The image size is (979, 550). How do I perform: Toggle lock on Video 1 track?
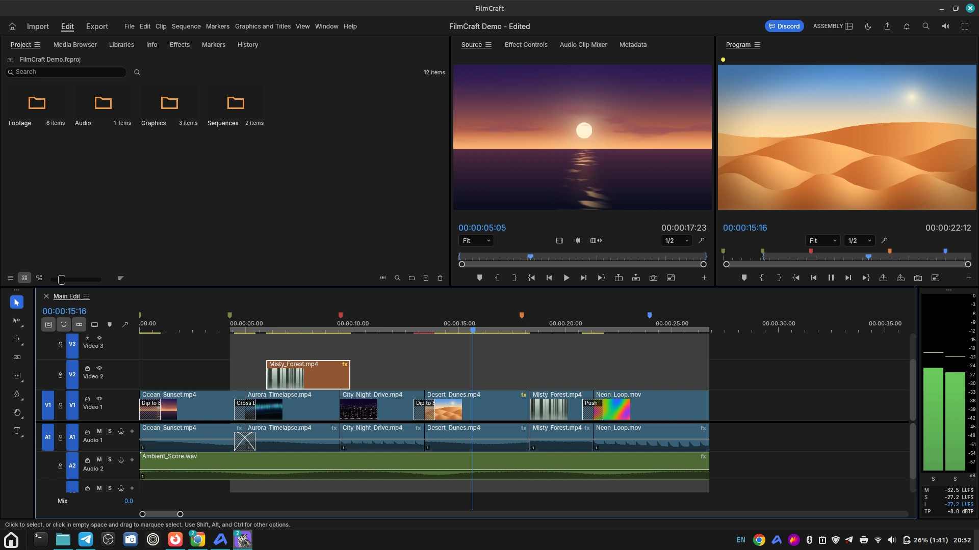coord(60,406)
